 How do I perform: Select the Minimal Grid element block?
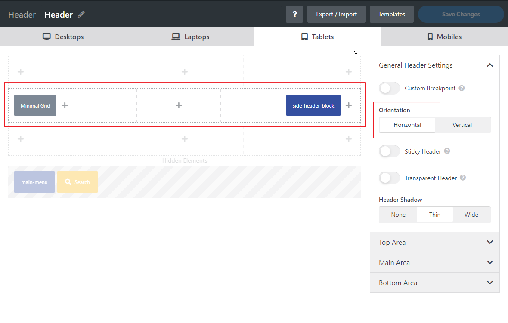click(x=35, y=105)
